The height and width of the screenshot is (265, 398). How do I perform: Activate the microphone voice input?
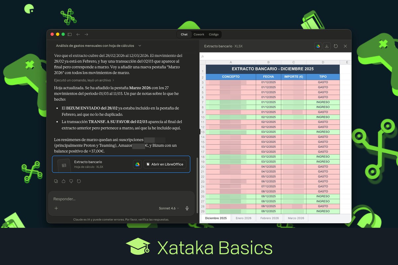pos(187,208)
